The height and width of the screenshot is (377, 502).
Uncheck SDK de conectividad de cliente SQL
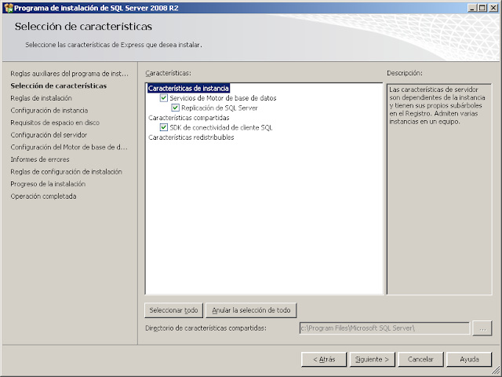click(x=164, y=127)
